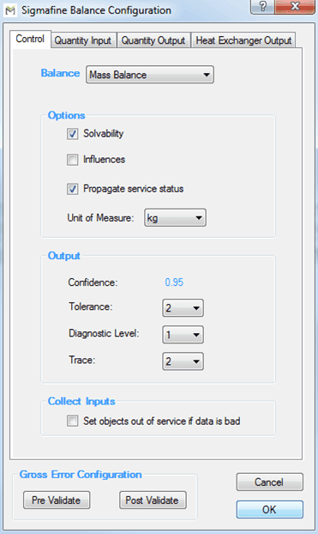Click the Cancel button

269,482
